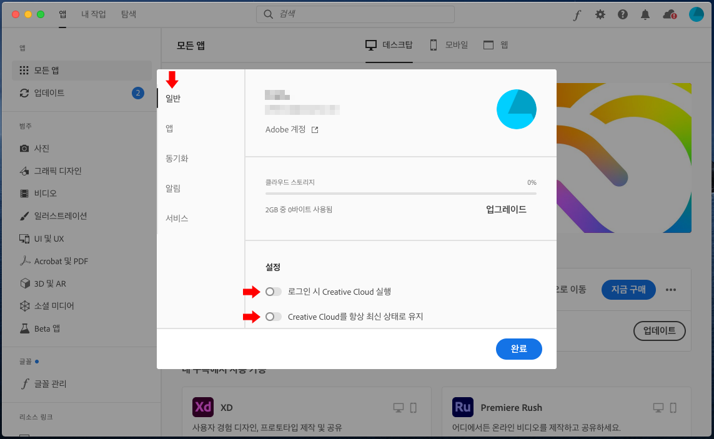
Task: Click the 클라우드 스토리지 label
Action: tap(290, 182)
